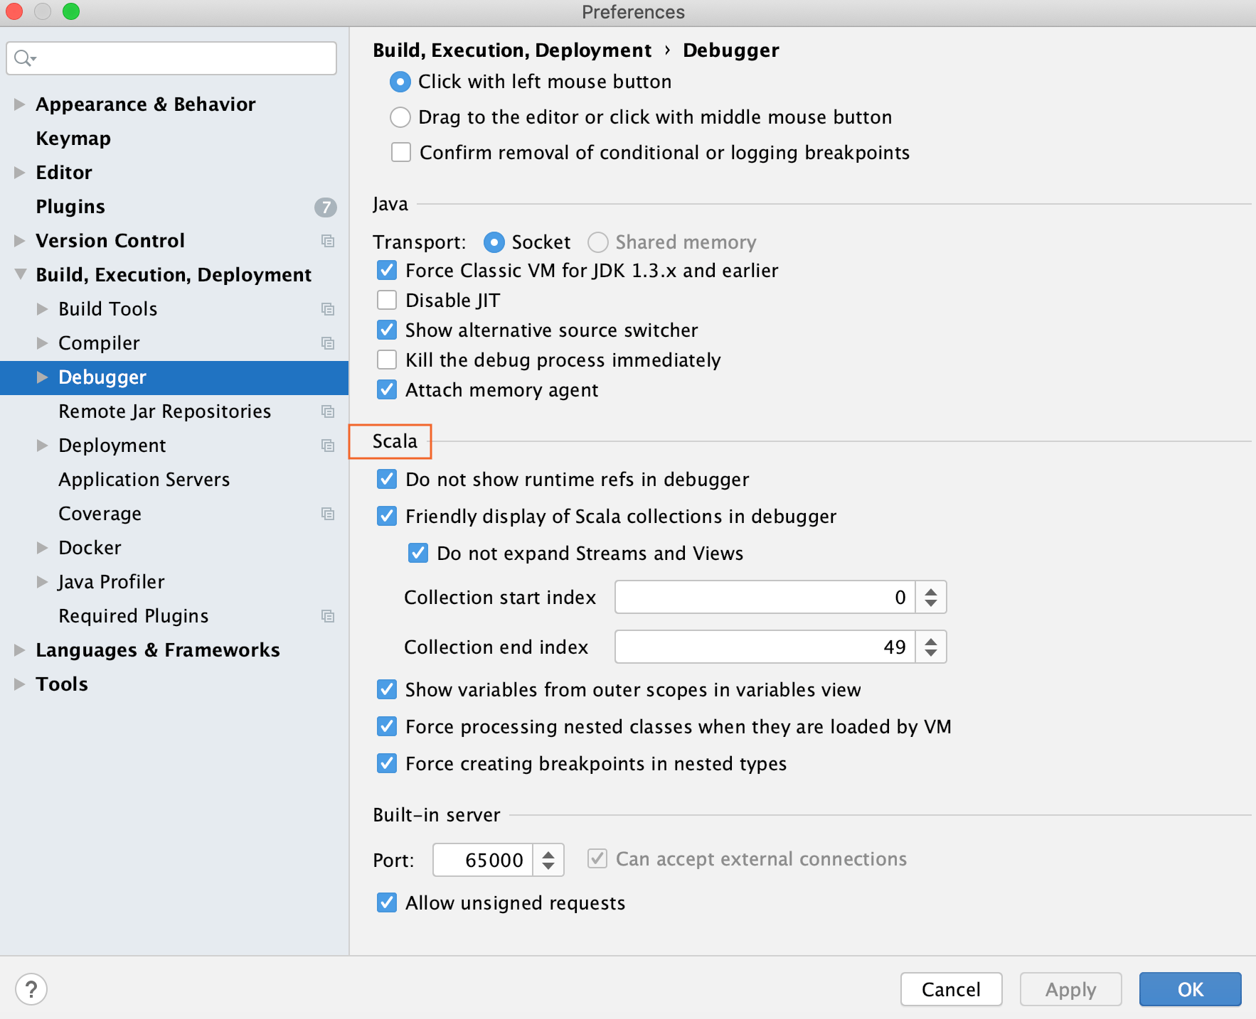1256x1019 pixels.
Task: Expand Docker subtree arrow
Action: [43, 548]
